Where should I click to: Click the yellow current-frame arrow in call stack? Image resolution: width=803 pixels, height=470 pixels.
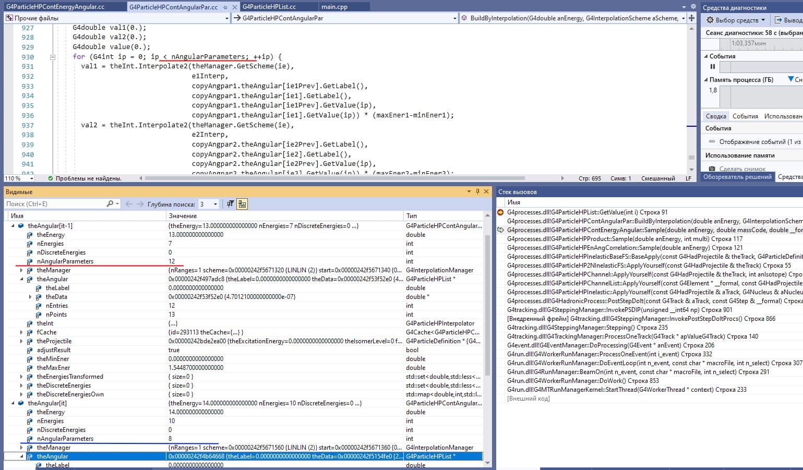[x=501, y=212]
